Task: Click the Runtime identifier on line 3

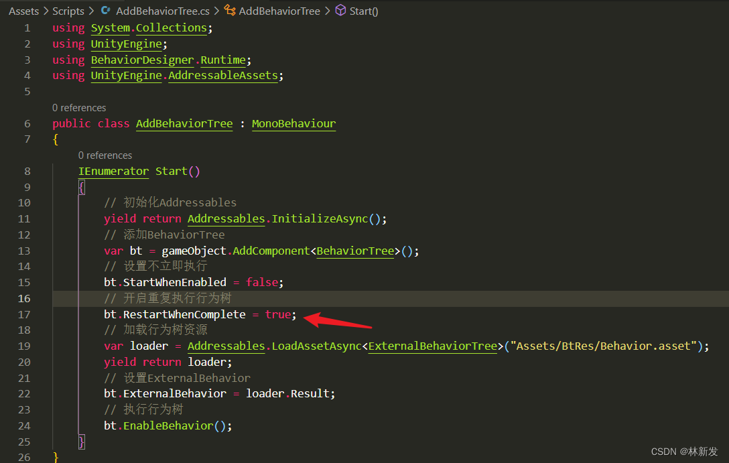Action: [x=223, y=60]
